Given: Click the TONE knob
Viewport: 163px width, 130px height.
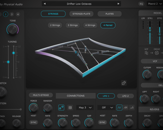Looking at the screenshot, I should click(12, 30).
